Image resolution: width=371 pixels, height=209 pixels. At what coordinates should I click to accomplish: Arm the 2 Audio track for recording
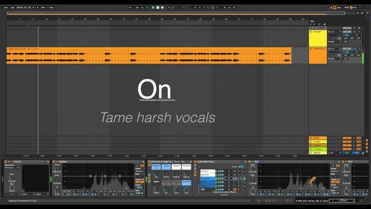pyautogui.click(x=359, y=32)
